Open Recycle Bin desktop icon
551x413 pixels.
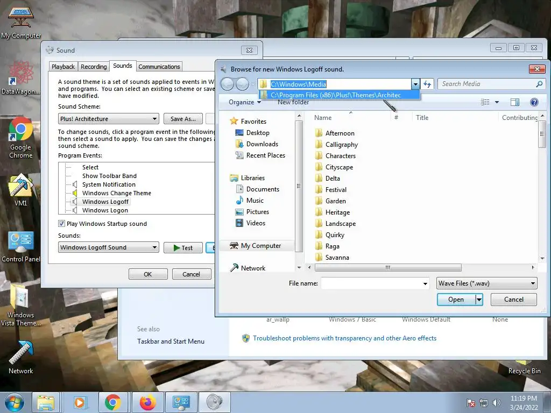[524, 367]
